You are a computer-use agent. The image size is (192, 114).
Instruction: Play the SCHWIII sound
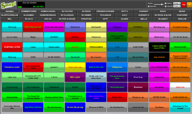54,37
